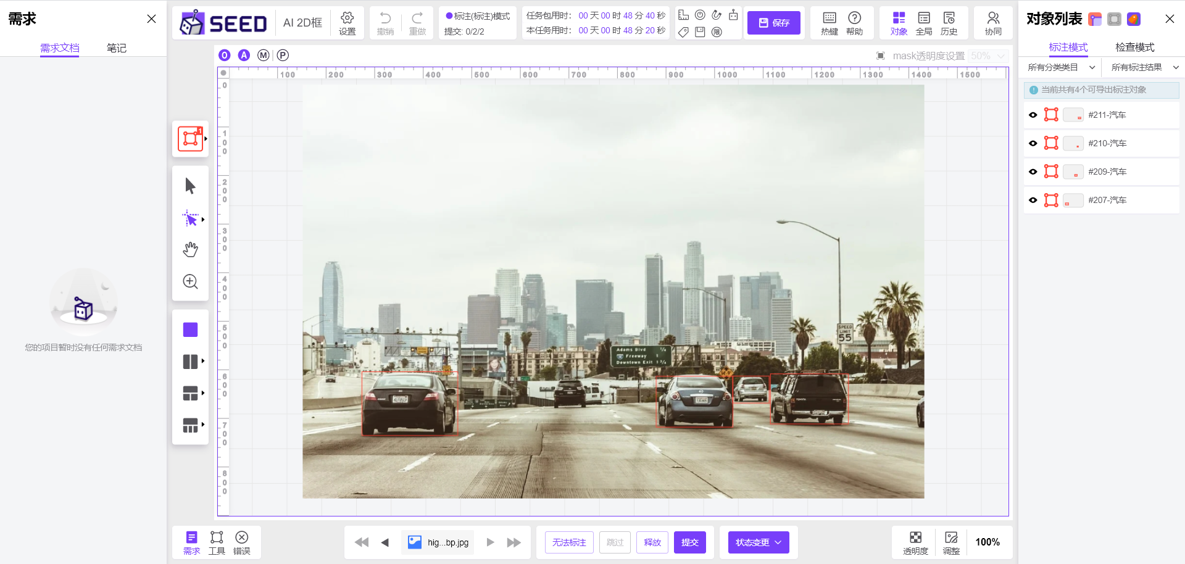1185x564 pixels.
Task: Go to the previous image arrow
Action: pyautogui.click(x=385, y=542)
